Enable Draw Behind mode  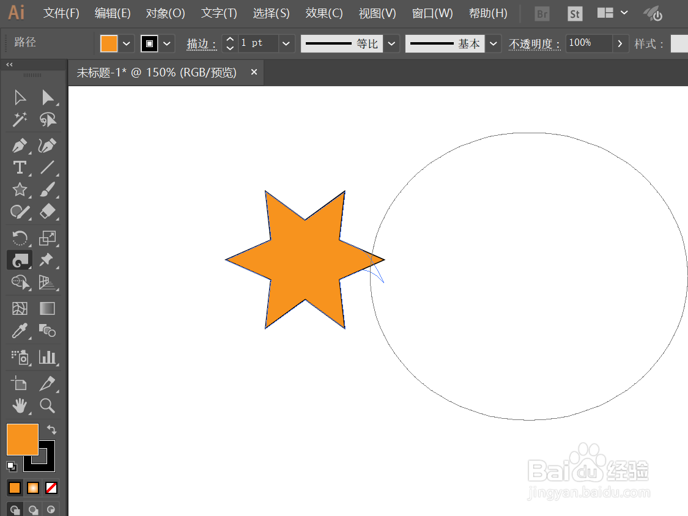pyautogui.click(x=33, y=510)
